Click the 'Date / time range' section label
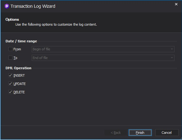 pyautogui.click(x=21, y=41)
